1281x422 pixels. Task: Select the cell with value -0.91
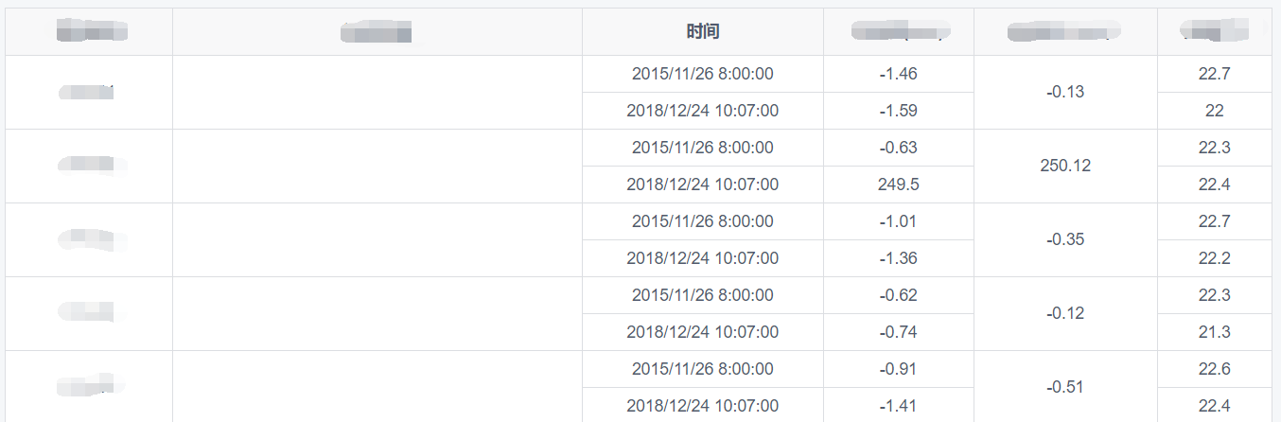pos(898,369)
